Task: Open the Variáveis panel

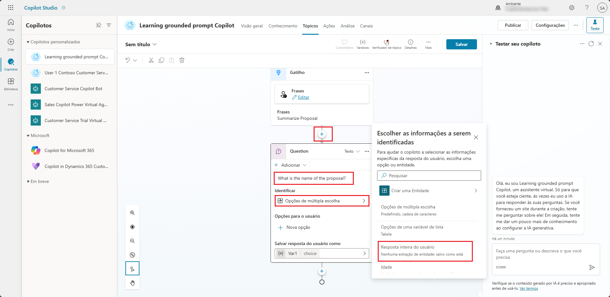Action: (363, 44)
